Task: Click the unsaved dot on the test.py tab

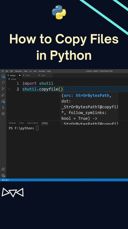Action: click(20, 75)
